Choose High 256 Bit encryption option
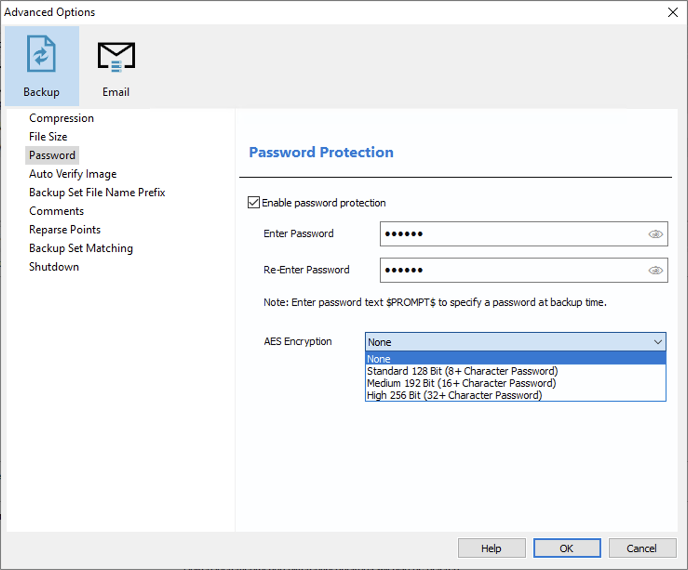688x570 pixels. tap(515, 395)
